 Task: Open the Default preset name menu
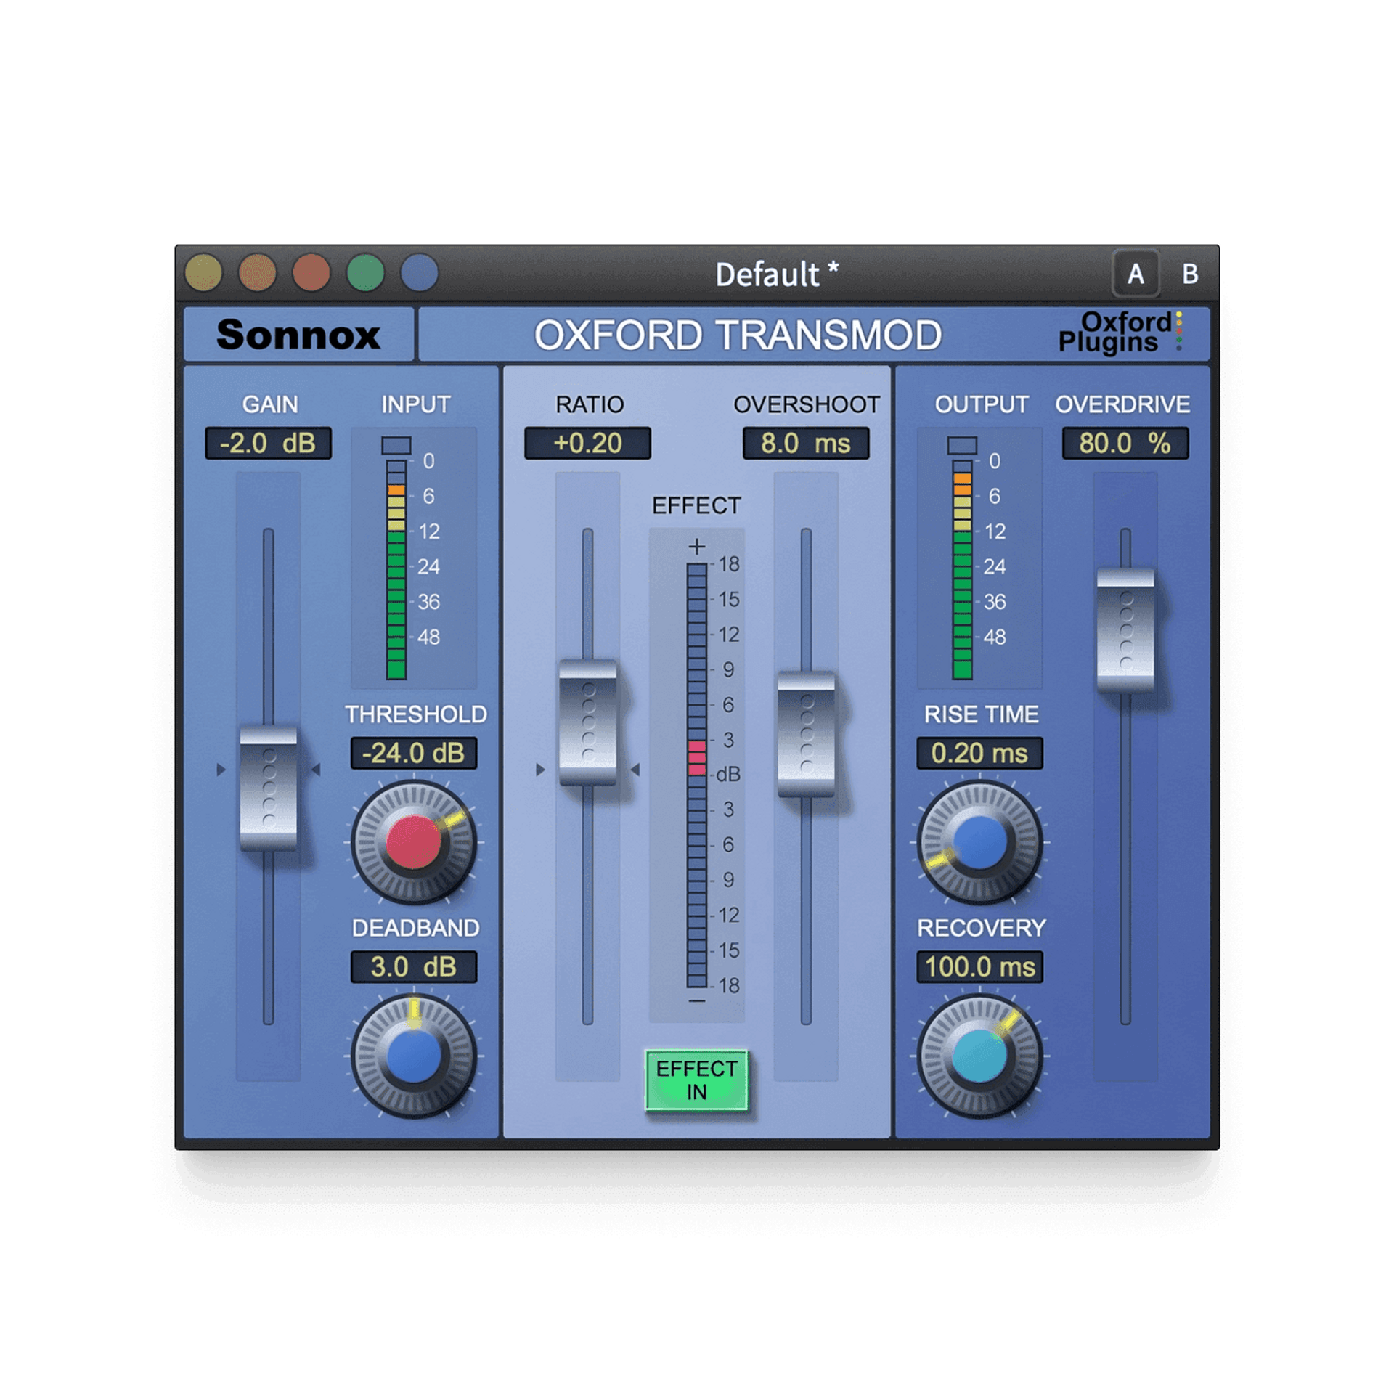(775, 274)
